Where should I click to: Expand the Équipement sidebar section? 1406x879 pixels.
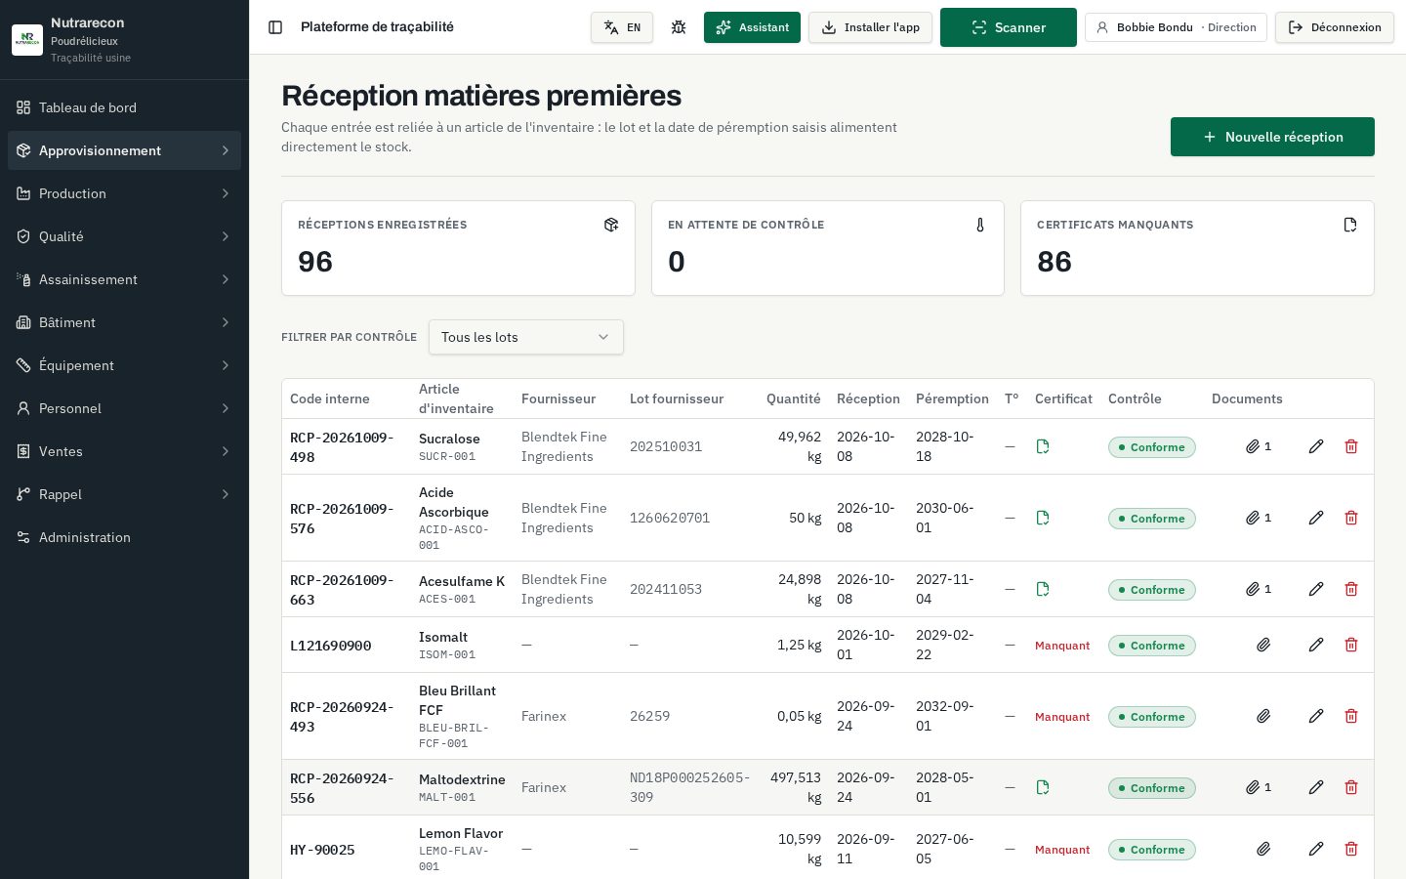[x=124, y=365]
